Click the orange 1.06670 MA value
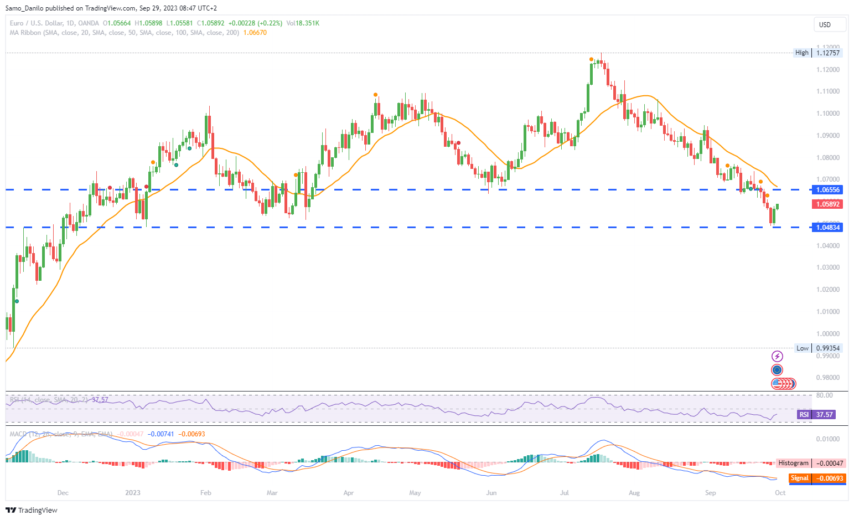 pyautogui.click(x=255, y=33)
